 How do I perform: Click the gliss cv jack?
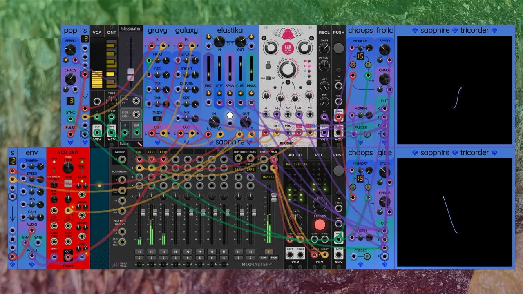point(136,100)
